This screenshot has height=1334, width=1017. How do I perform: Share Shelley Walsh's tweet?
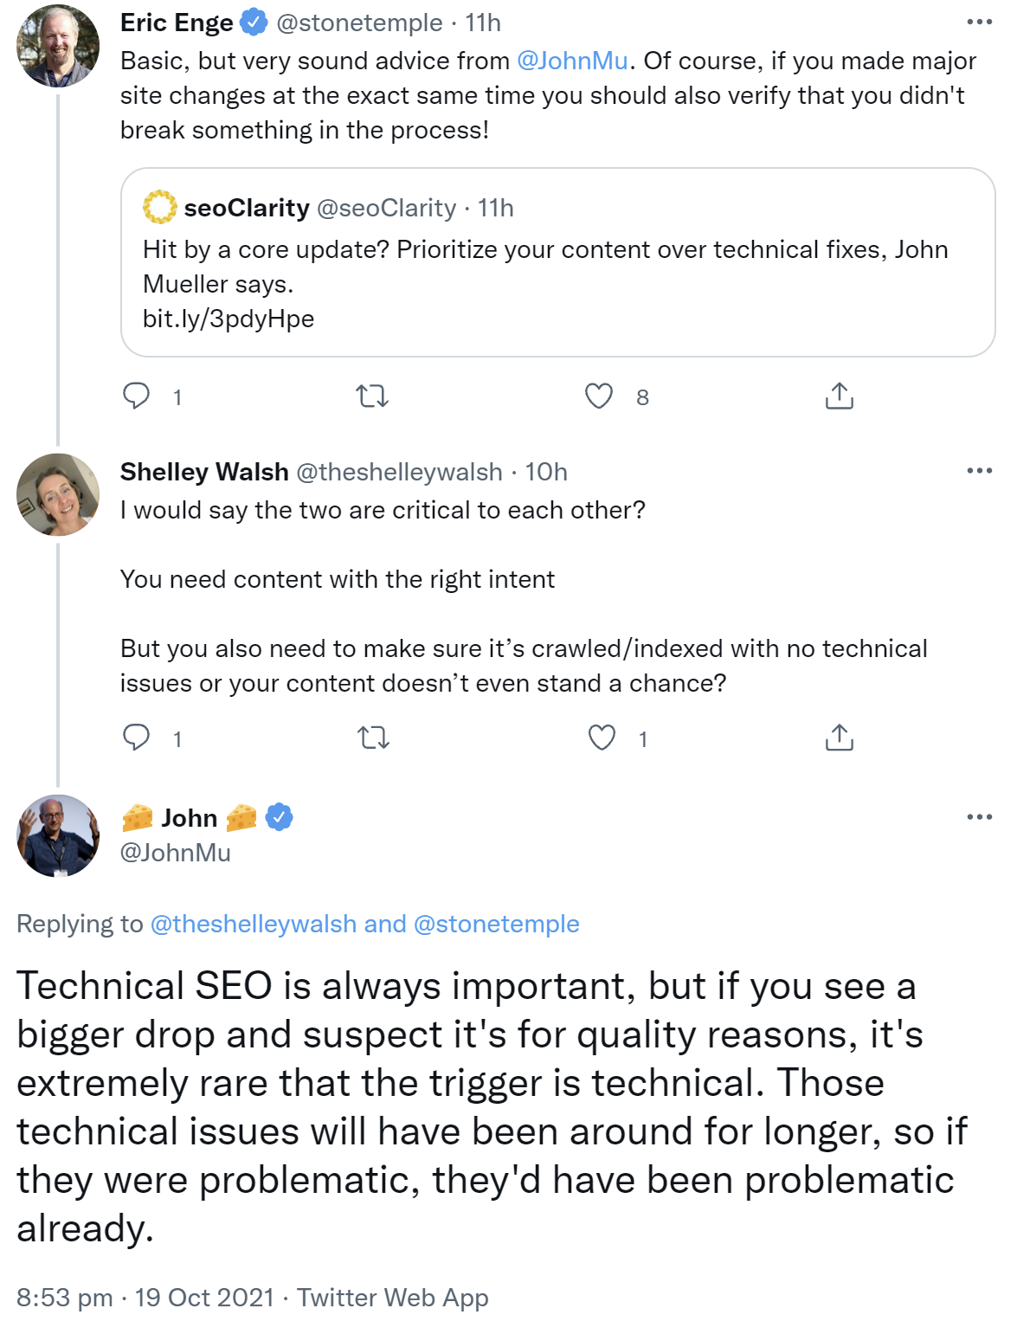839,738
